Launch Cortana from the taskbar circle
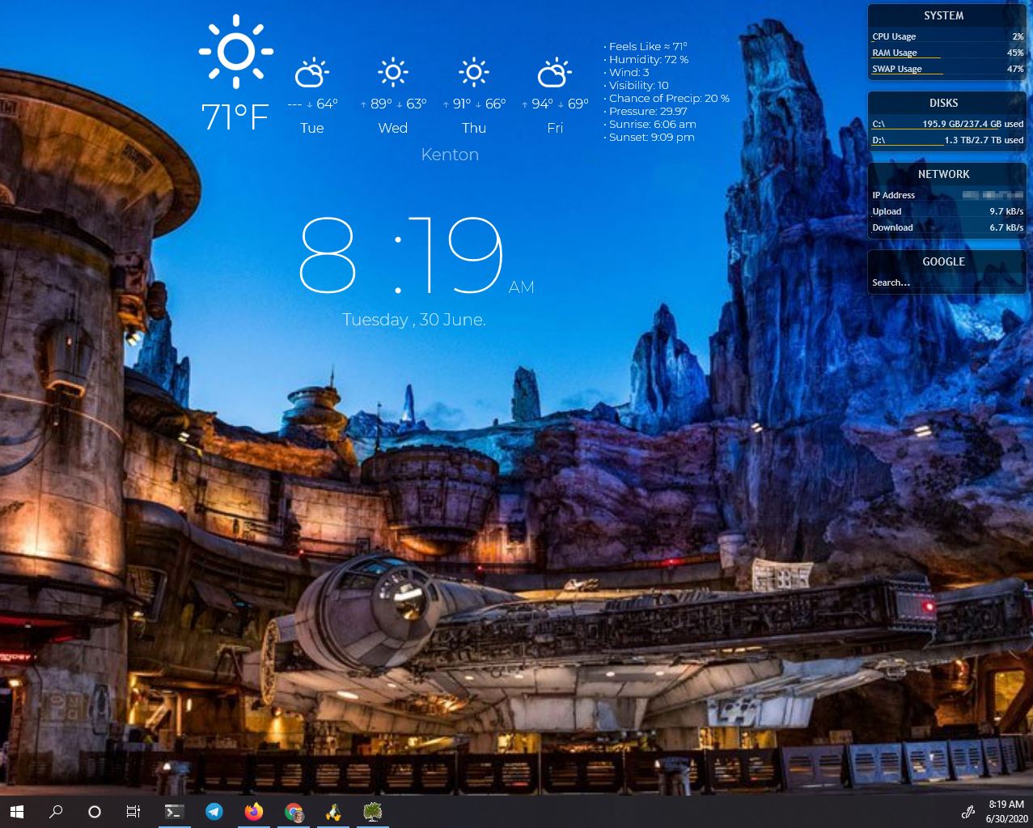Viewport: 1033px width, 828px height. 95,812
